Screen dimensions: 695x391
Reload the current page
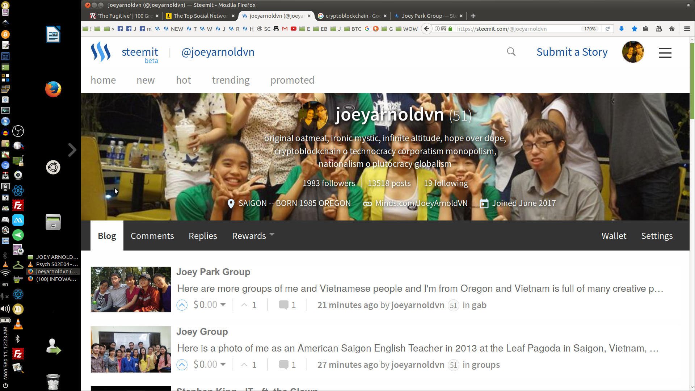[x=608, y=29]
